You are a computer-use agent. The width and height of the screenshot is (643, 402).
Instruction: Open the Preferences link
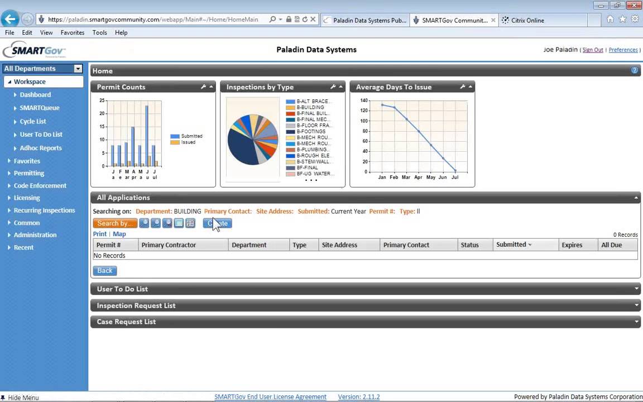click(x=623, y=50)
